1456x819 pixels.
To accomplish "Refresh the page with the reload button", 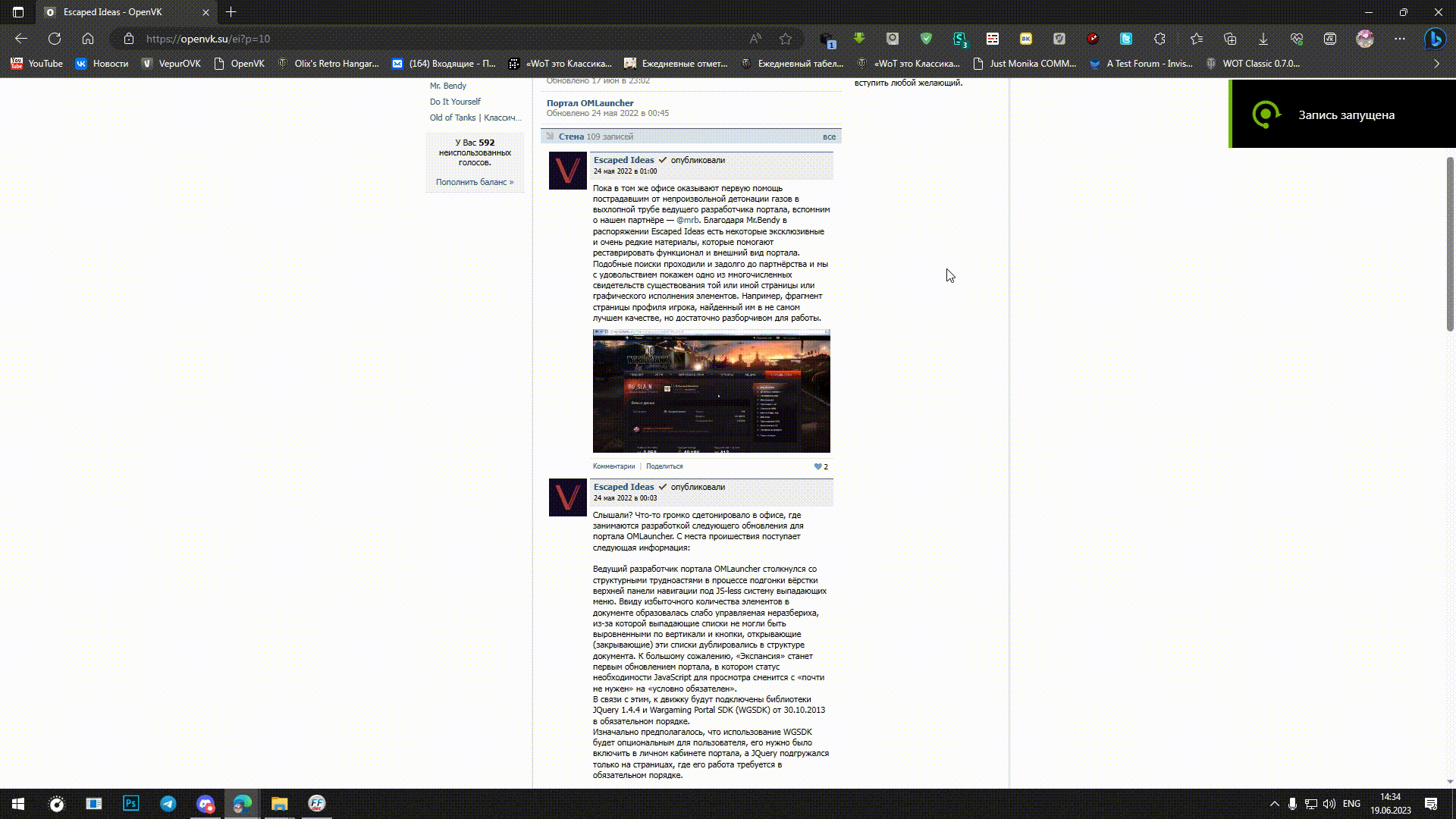I will (x=55, y=39).
